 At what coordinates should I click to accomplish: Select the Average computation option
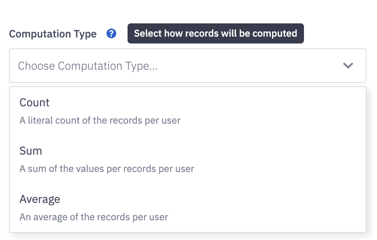[187, 207]
